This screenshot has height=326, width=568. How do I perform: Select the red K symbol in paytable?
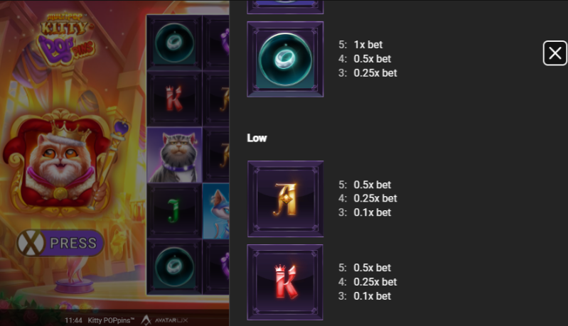285,282
